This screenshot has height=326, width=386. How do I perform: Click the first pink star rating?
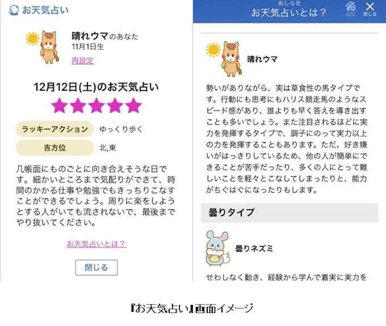pyautogui.click(x=60, y=105)
